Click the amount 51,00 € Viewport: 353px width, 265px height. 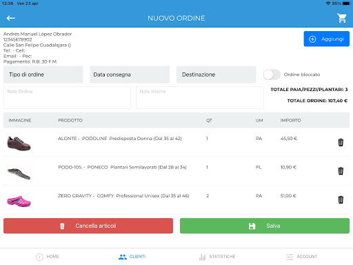click(288, 196)
